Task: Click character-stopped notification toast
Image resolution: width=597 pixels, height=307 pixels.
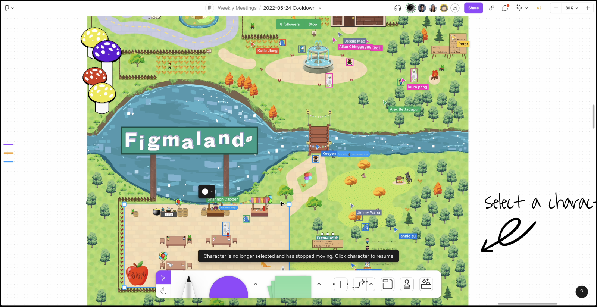Action: [298, 256]
